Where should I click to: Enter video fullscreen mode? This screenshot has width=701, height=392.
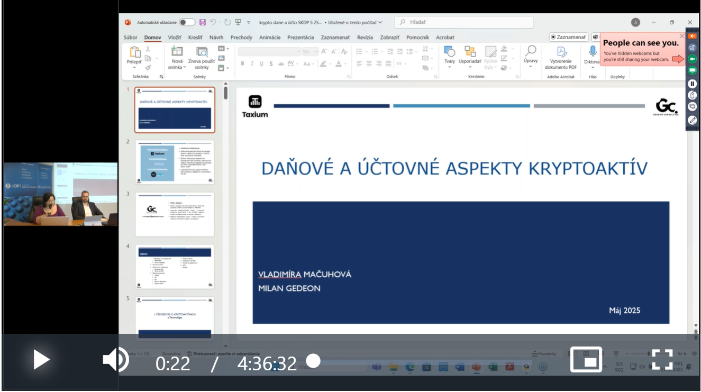662,360
